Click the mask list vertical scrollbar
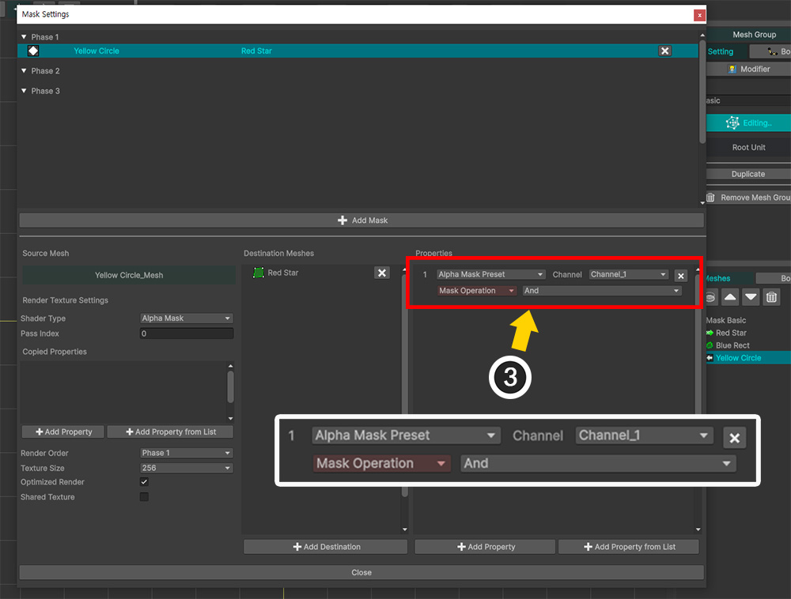Screen dimensions: 791x599 point(702,91)
